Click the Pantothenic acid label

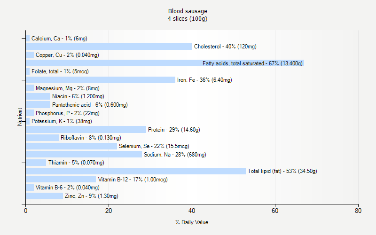(90, 105)
